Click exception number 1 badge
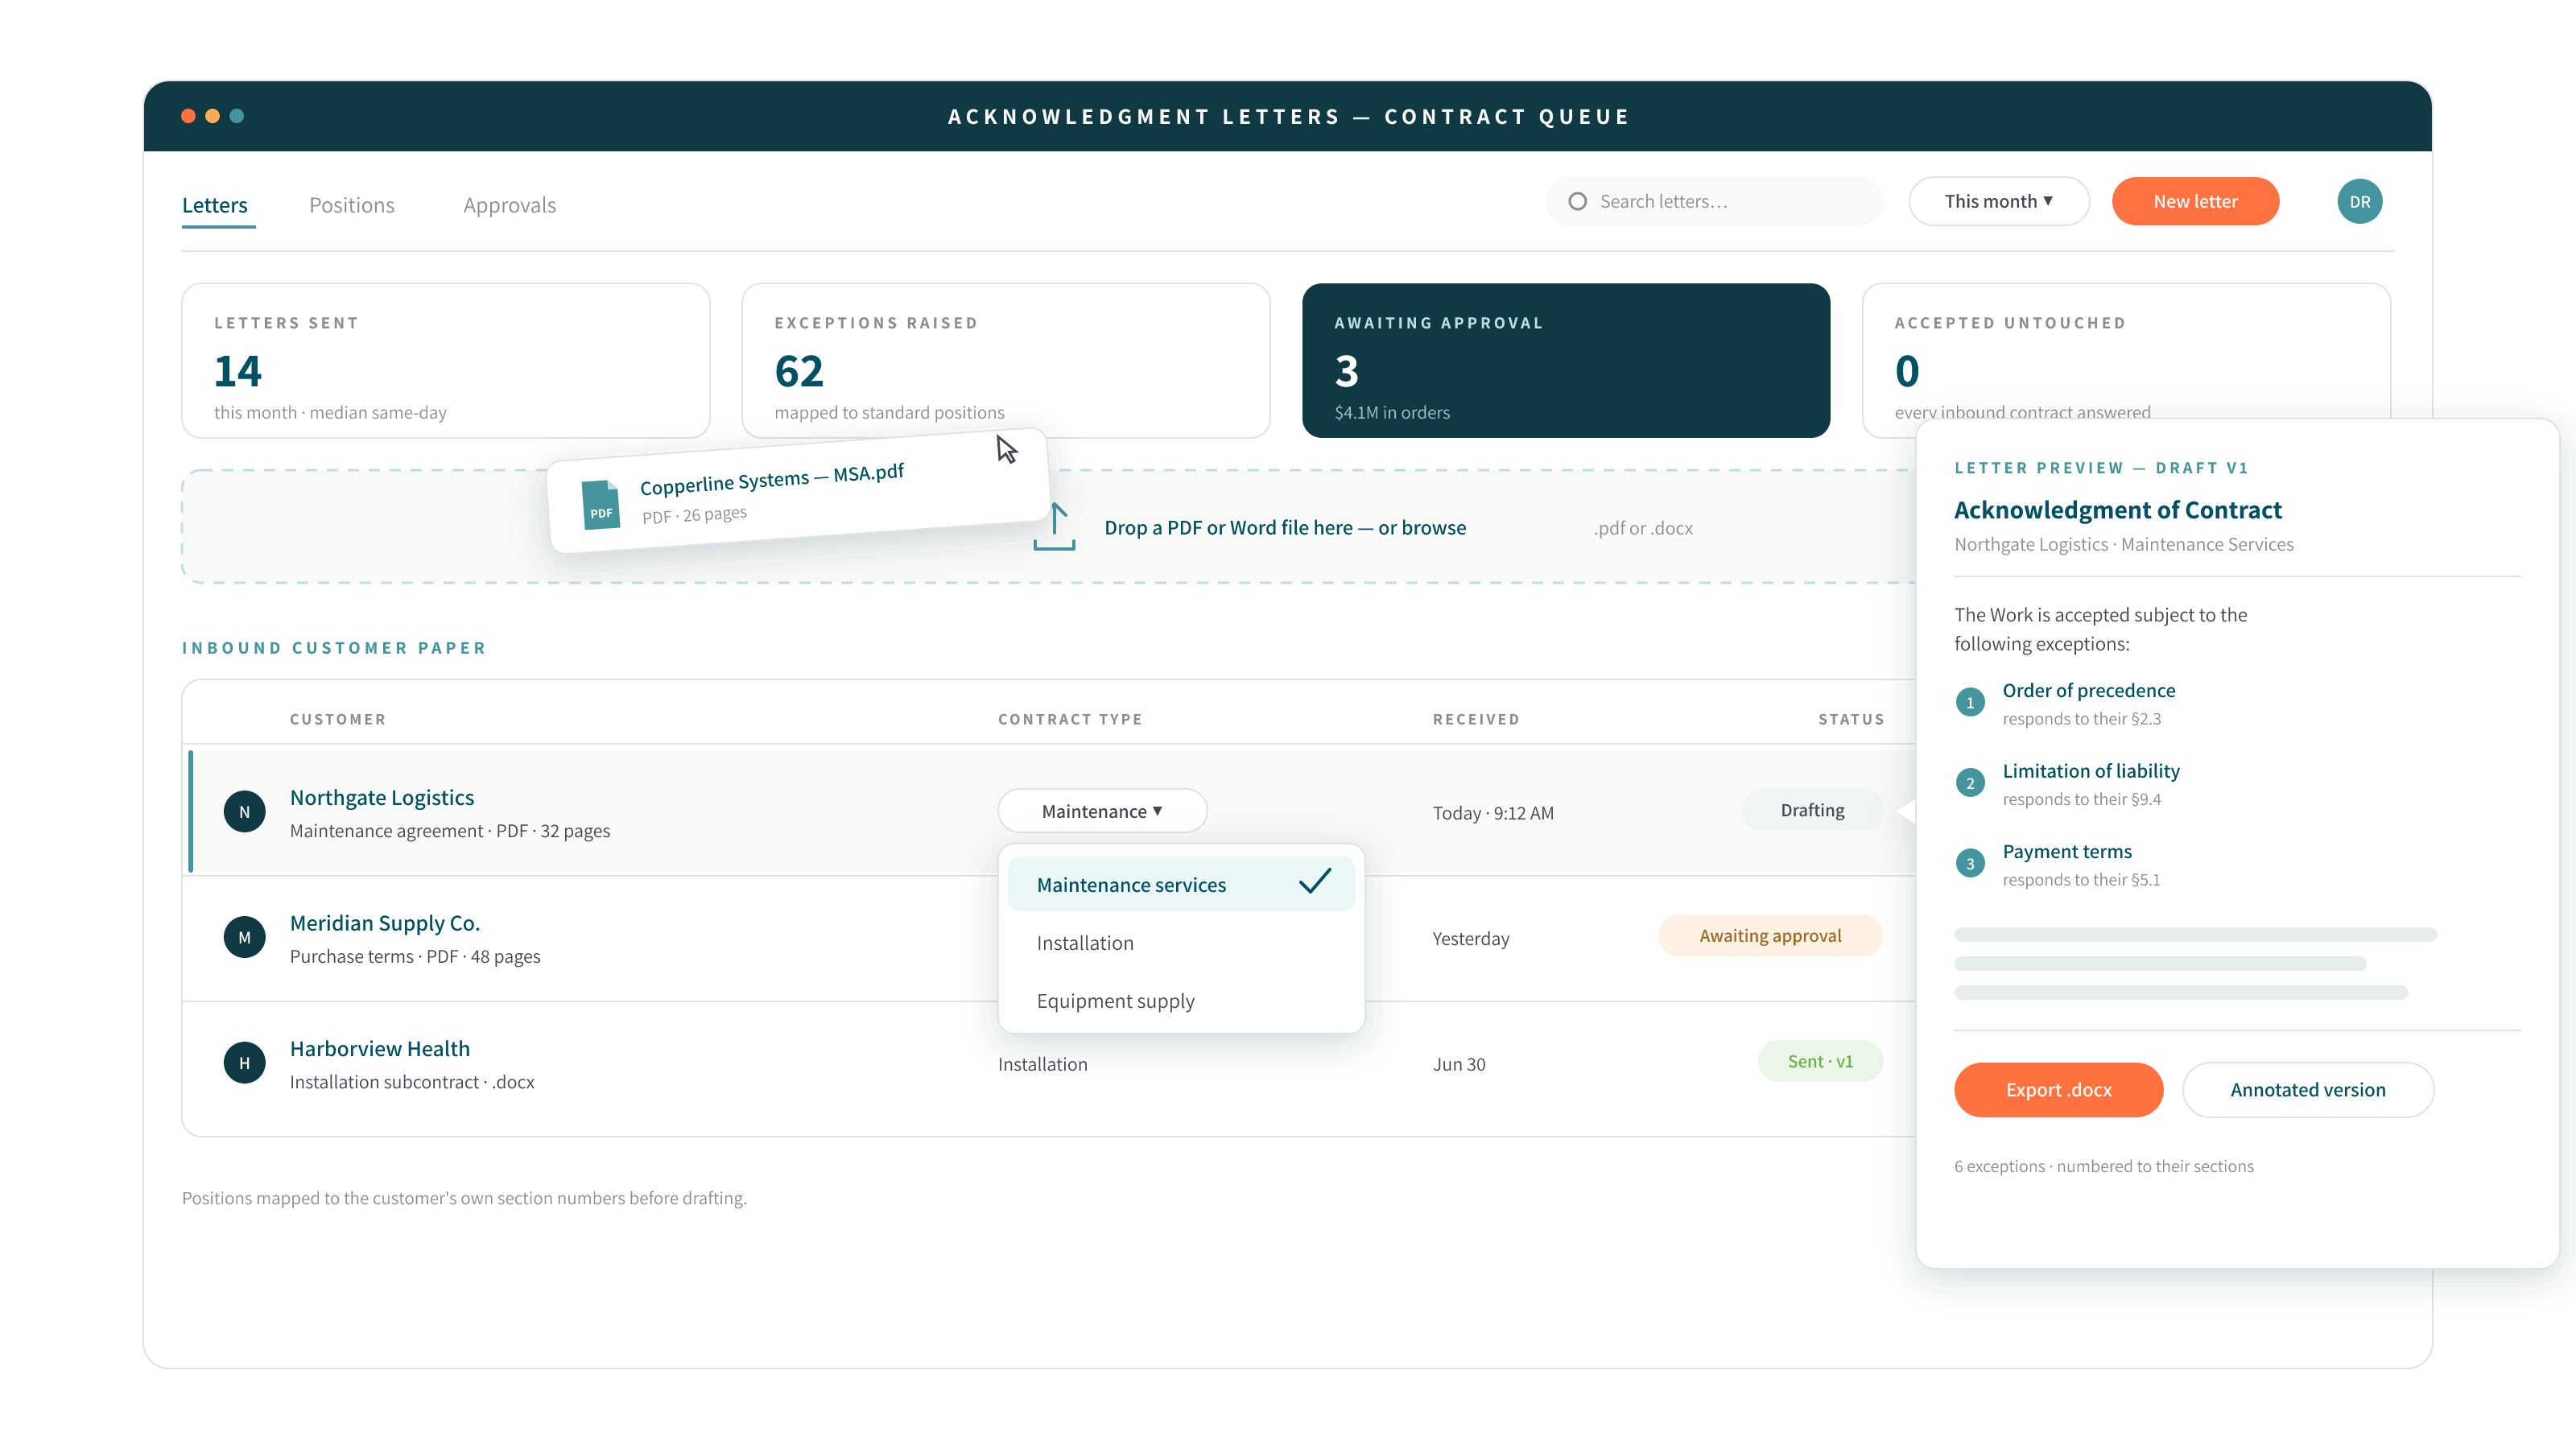Screen dimensions: 2576x1449 (x=1970, y=703)
